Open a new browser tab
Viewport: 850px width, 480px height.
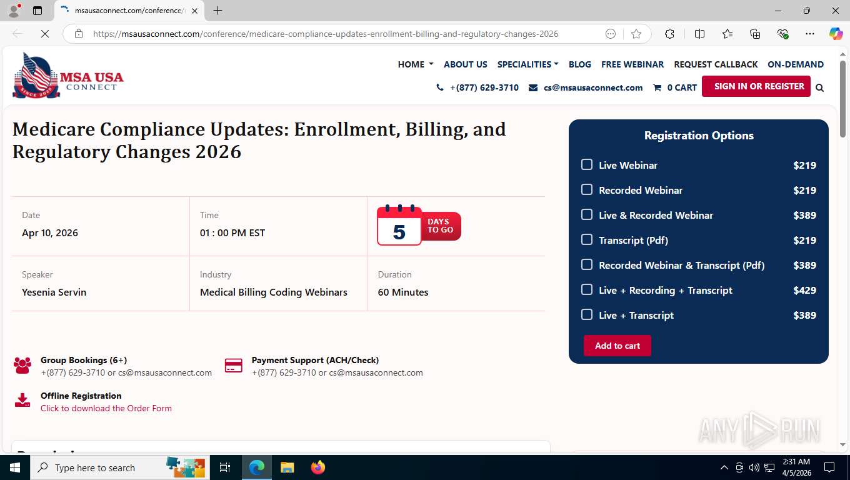(217, 11)
